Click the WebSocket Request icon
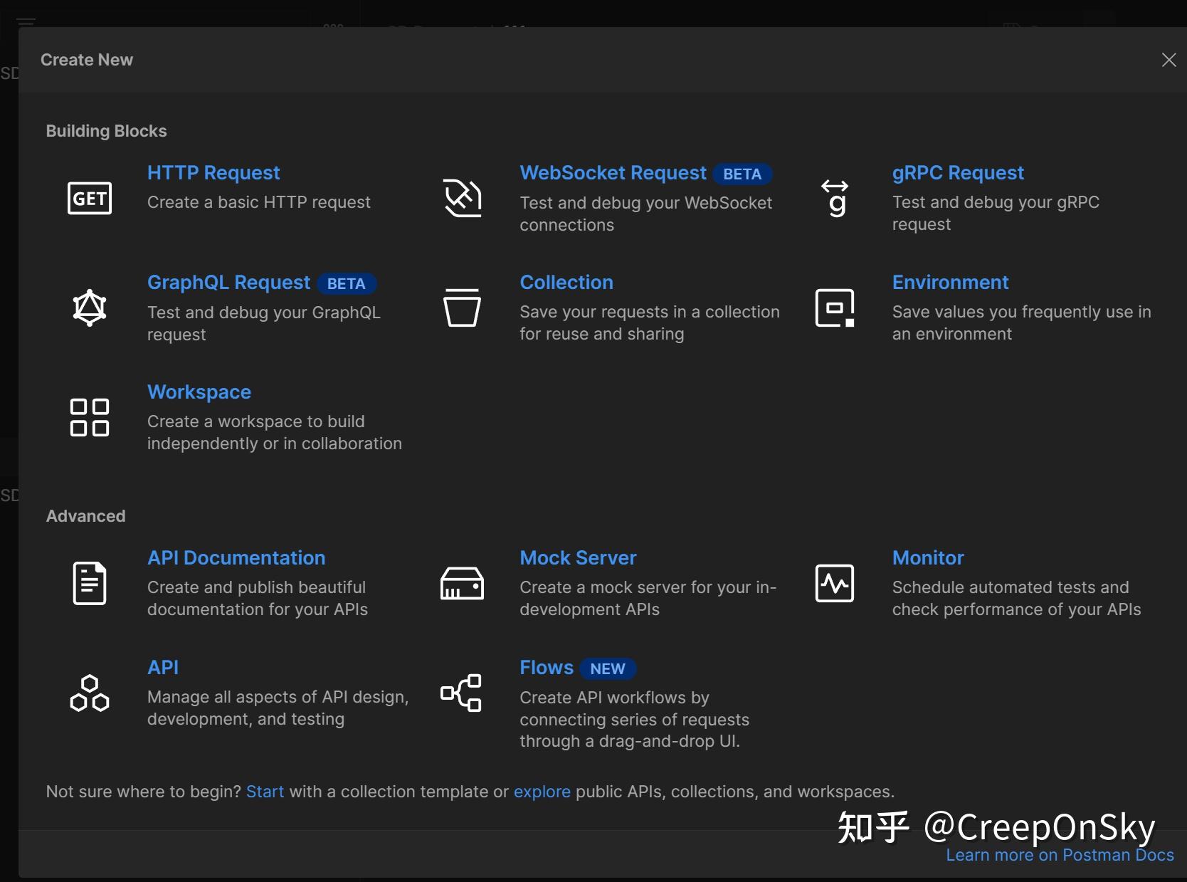Image resolution: width=1187 pixels, height=882 pixels. [x=462, y=198]
